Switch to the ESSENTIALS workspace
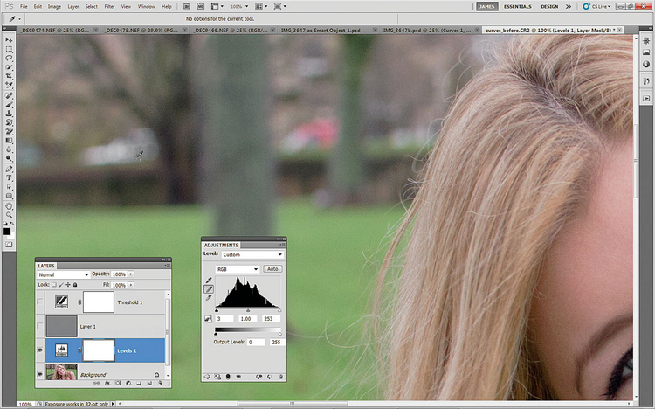 coord(518,7)
